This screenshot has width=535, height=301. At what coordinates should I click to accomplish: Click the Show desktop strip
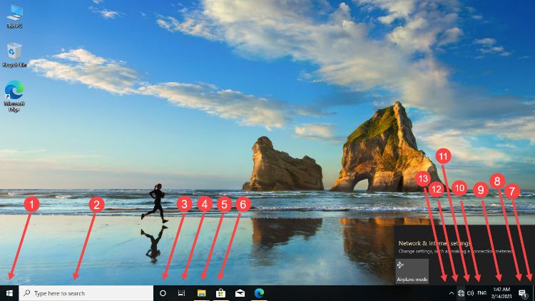coord(534,293)
